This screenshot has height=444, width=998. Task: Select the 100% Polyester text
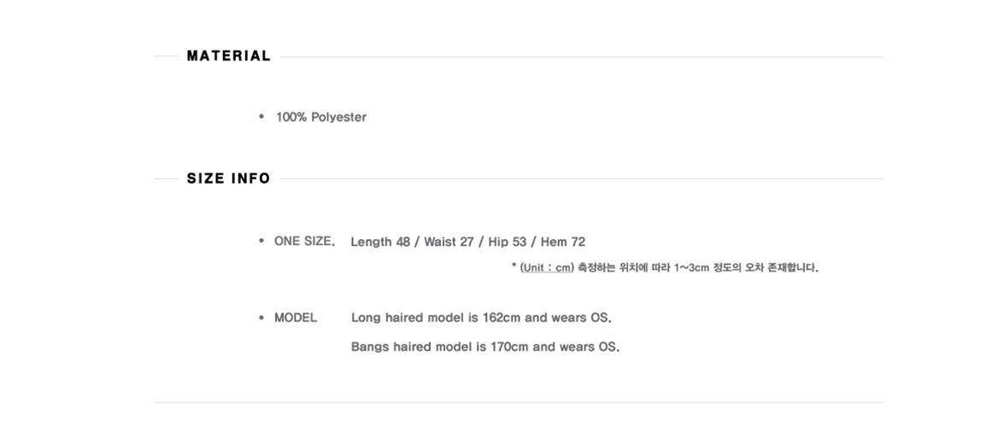[x=320, y=117]
